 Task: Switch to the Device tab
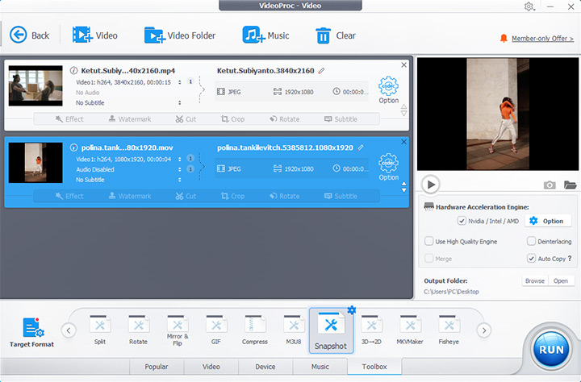(265, 367)
